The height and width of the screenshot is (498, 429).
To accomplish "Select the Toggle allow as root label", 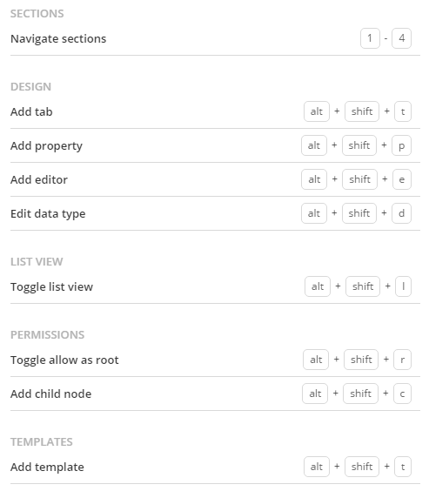I will point(64,360).
